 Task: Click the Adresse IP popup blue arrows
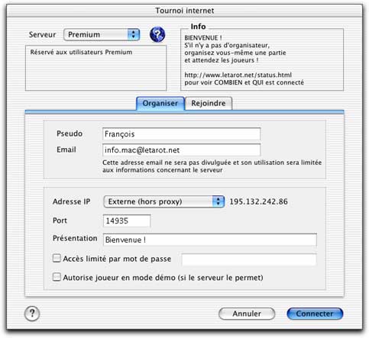[218, 201]
